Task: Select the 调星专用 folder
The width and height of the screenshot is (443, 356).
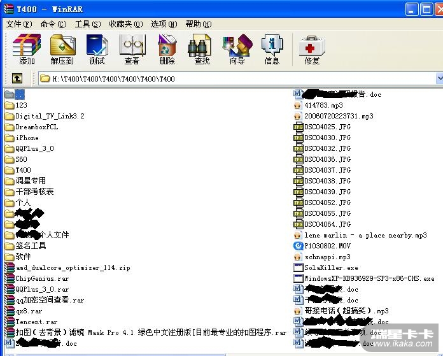Action: [x=25, y=181]
